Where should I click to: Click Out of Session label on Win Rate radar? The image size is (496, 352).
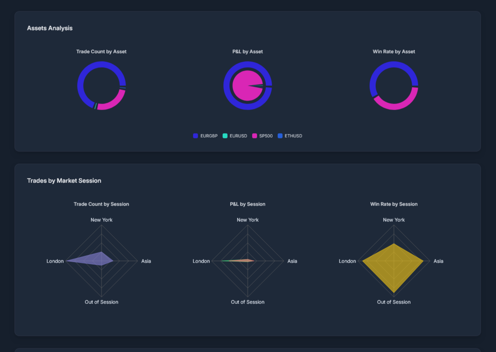pyautogui.click(x=394, y=302)
